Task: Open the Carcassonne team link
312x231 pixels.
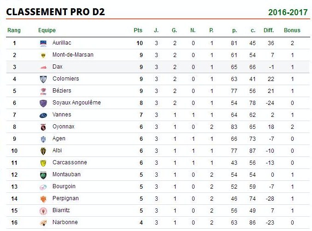Action: (70, 162)
